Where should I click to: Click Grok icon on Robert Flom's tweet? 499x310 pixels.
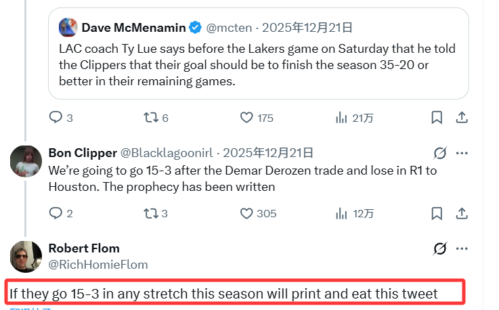click(x=440, y=249)
